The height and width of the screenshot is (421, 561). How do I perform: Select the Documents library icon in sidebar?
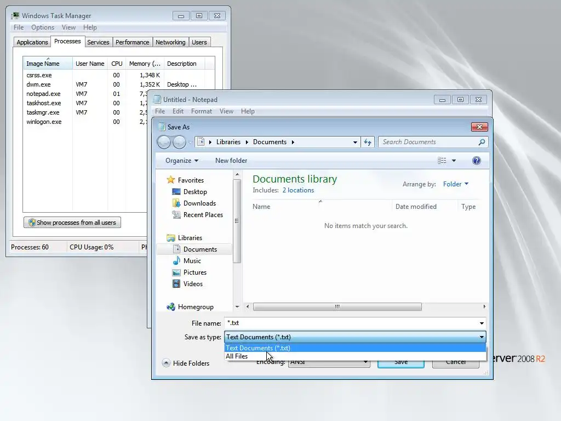coord(176,249)
